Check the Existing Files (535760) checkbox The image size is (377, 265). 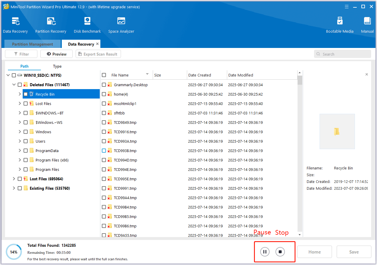coord(20,188)
